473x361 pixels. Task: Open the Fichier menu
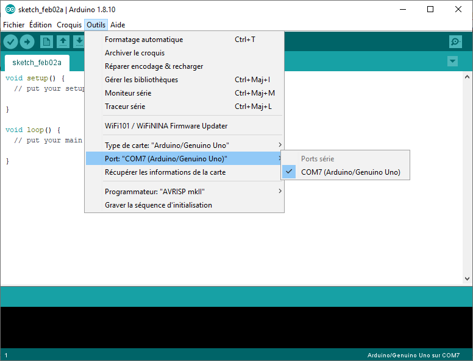(14, 25)
